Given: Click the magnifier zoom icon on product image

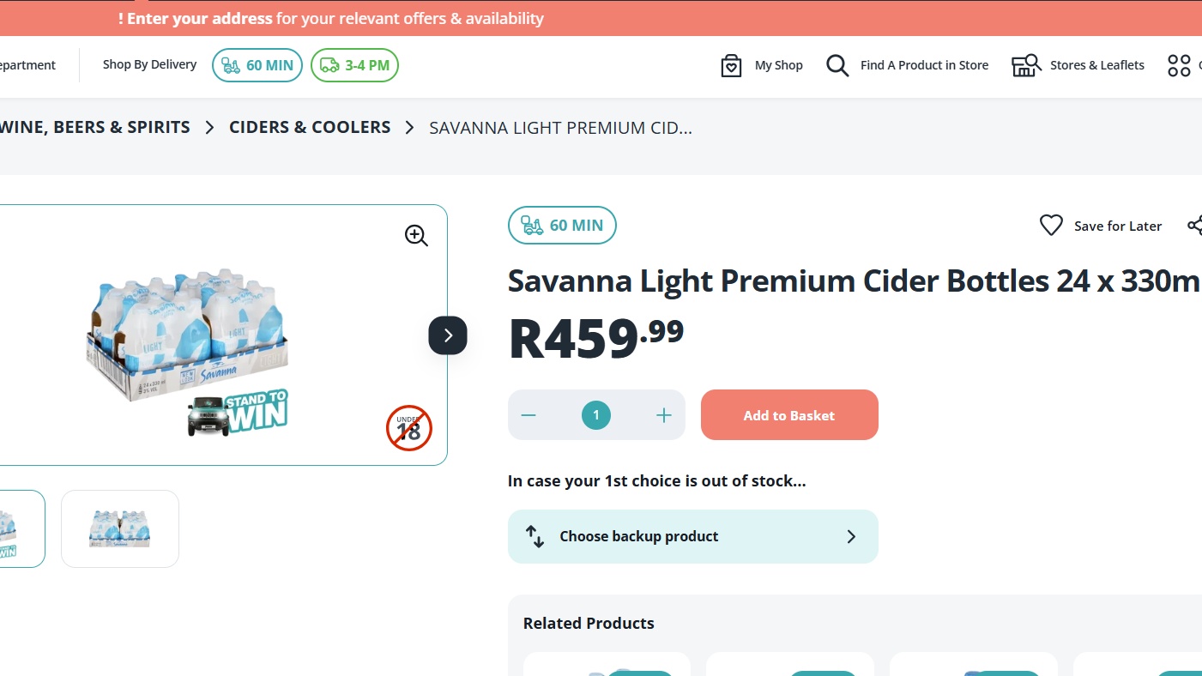Looking at the screenshot, I should (x=416, y=236).
